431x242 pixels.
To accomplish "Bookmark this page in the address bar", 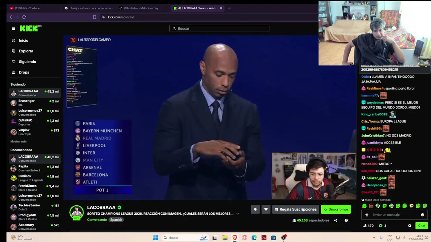I will 94,17.
